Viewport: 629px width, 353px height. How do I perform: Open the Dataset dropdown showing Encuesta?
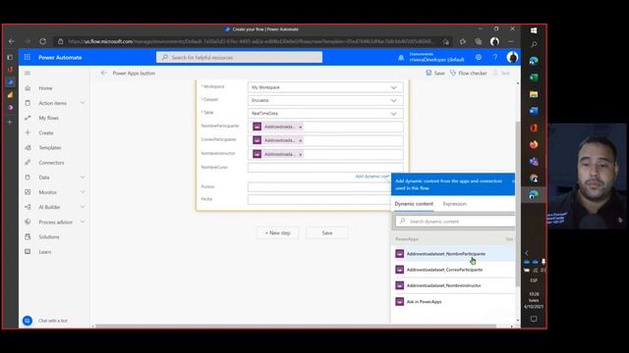point(325,100)
